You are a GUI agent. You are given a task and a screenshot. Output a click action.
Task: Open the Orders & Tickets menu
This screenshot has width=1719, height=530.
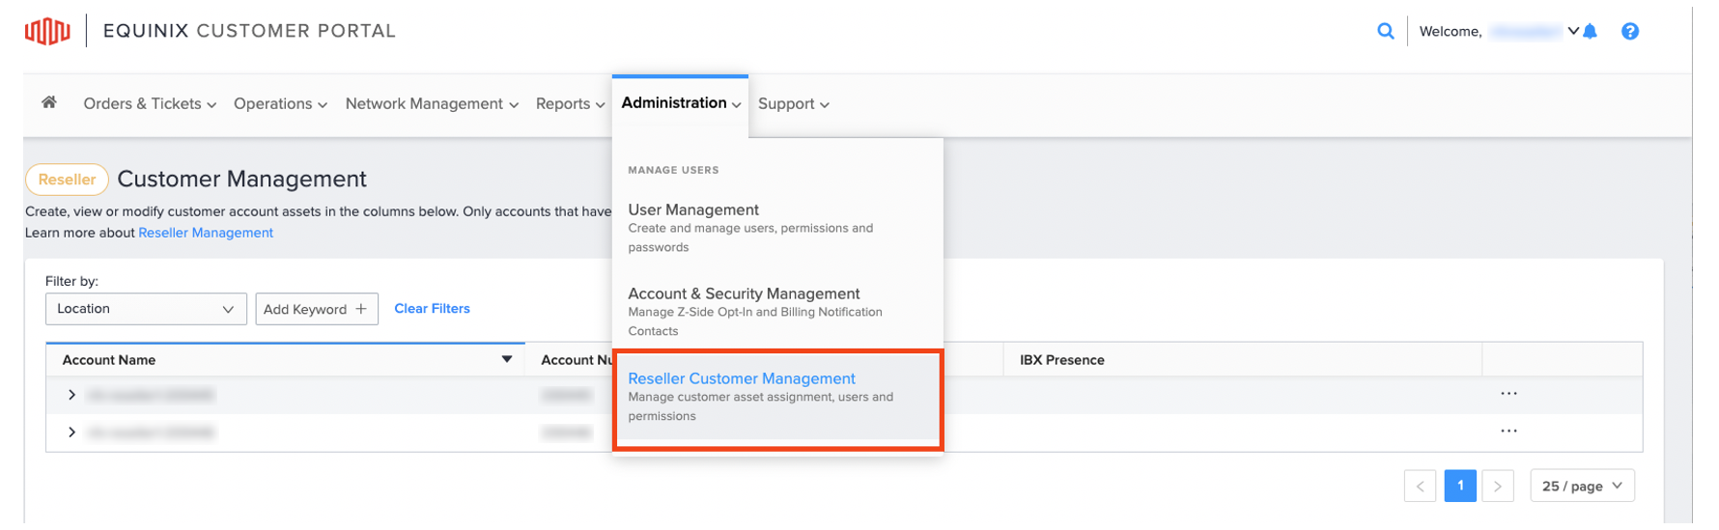click(x=150, y=103)
